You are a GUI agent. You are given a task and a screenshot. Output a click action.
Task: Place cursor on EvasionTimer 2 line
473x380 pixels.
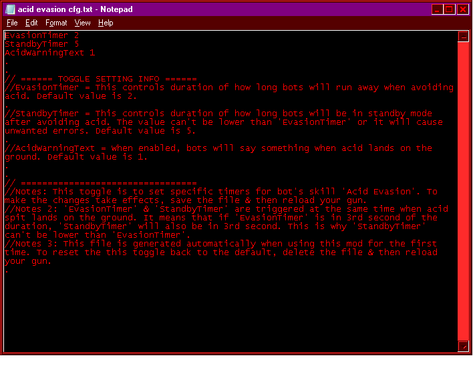[41, 35]
